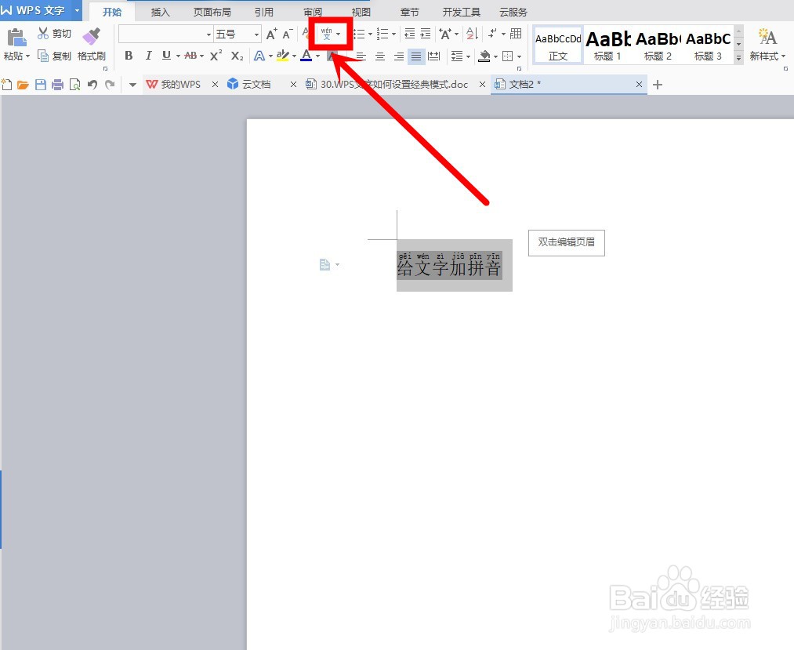Toggle superscript X² formatting
The height and width of the screenshot is (650, 794).
click(x=216, y=56)
